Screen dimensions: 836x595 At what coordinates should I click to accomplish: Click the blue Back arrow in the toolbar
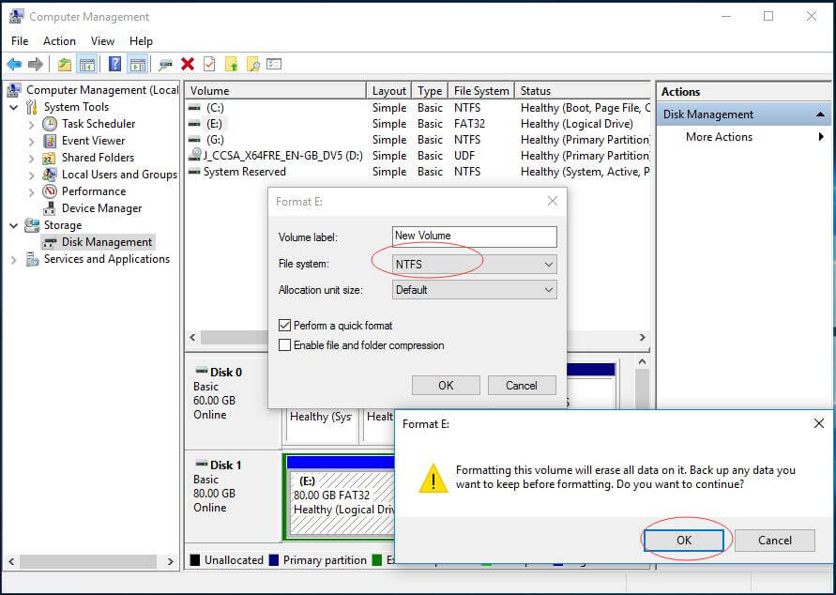pos(14,65)
